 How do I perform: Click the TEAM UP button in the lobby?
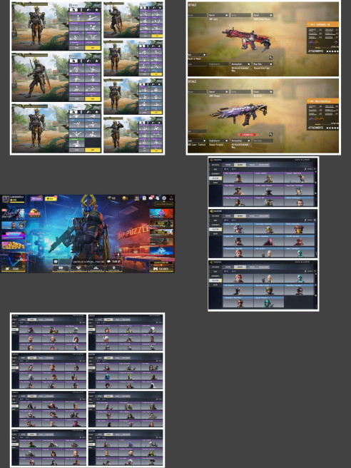(x=113, y=261)
